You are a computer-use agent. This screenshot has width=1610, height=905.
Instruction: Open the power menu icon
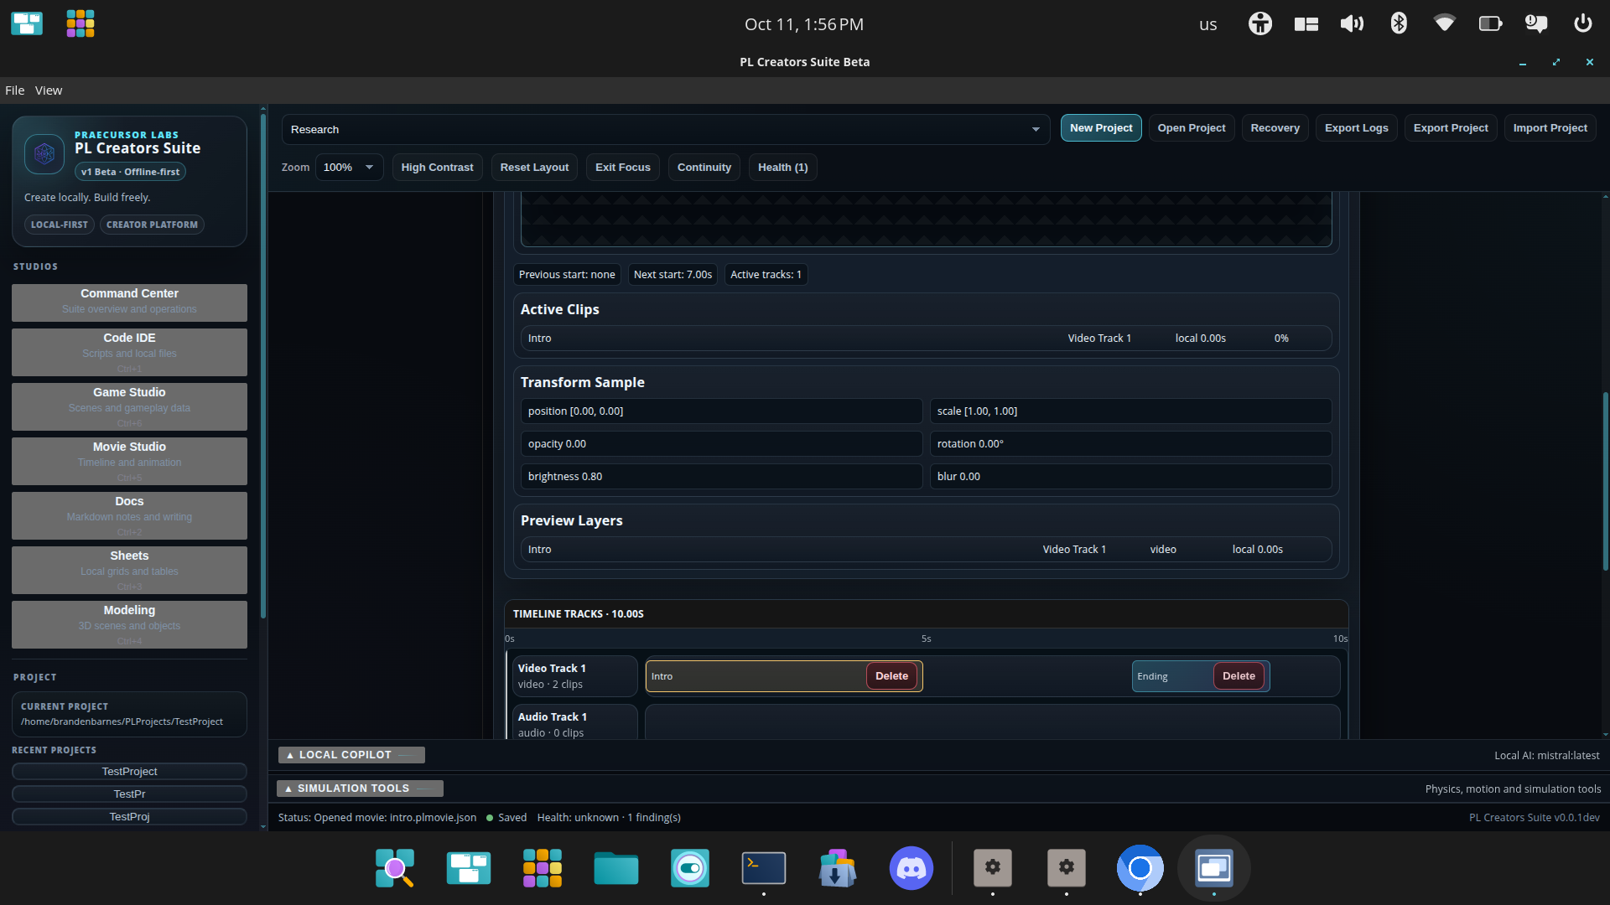pos(1582,23)
